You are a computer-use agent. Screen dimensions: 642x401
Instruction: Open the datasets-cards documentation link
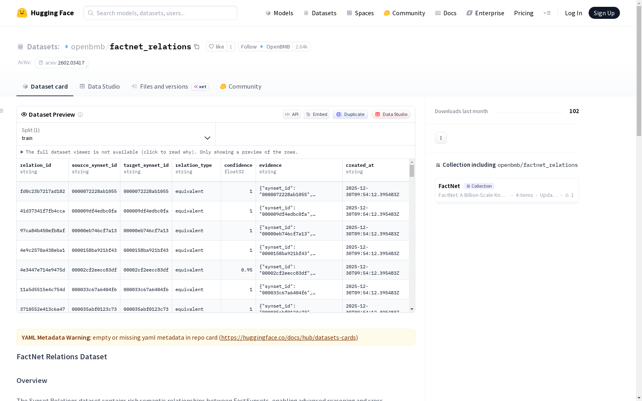288,338
